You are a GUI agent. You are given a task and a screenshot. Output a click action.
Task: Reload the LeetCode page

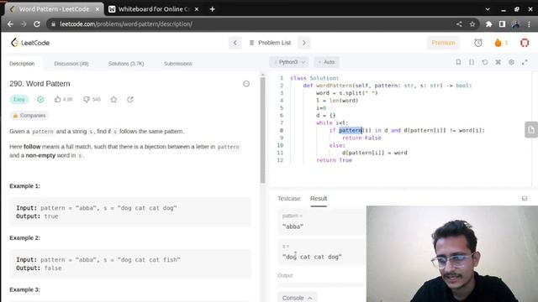(37, 24)
